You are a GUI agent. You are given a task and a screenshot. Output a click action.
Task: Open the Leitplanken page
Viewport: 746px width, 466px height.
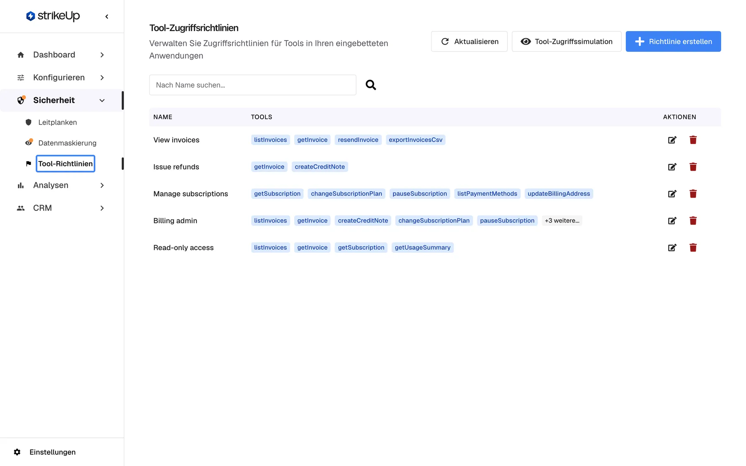58,122
